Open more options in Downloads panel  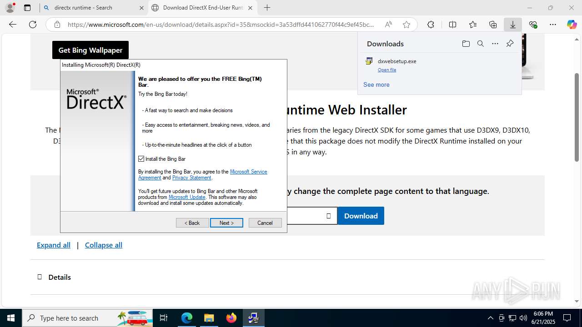click(495, 44)
